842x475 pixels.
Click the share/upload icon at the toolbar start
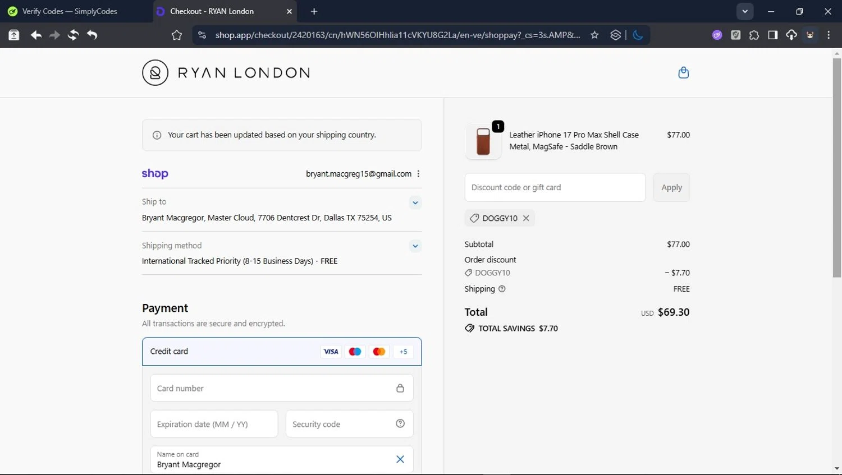(x=14, y=35)
